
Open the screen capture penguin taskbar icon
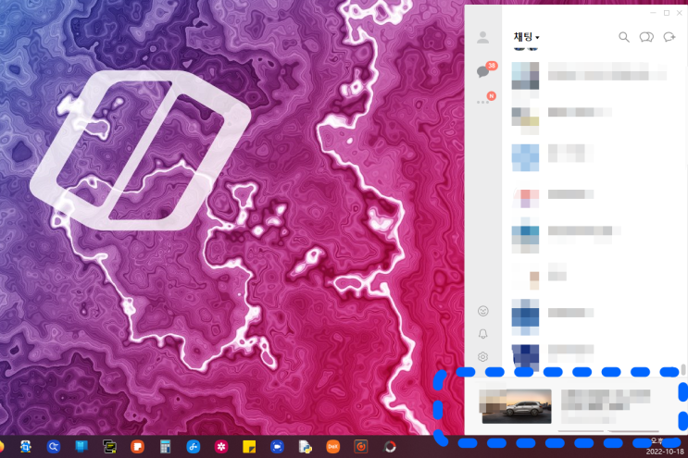(x=25, y=447)
